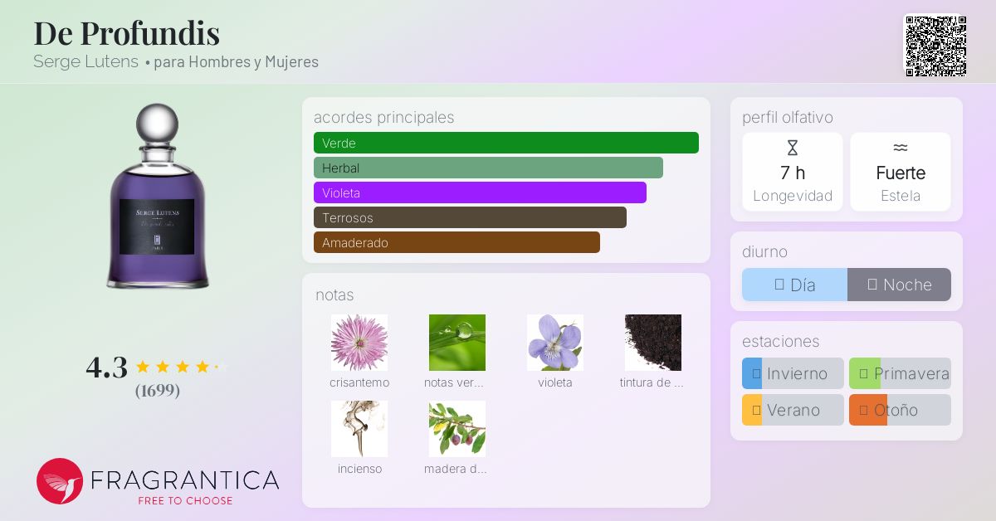Click the crisantemo note image
996x521 pixels.
[359, 343]
